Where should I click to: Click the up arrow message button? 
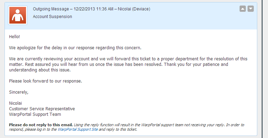point(243,9)
